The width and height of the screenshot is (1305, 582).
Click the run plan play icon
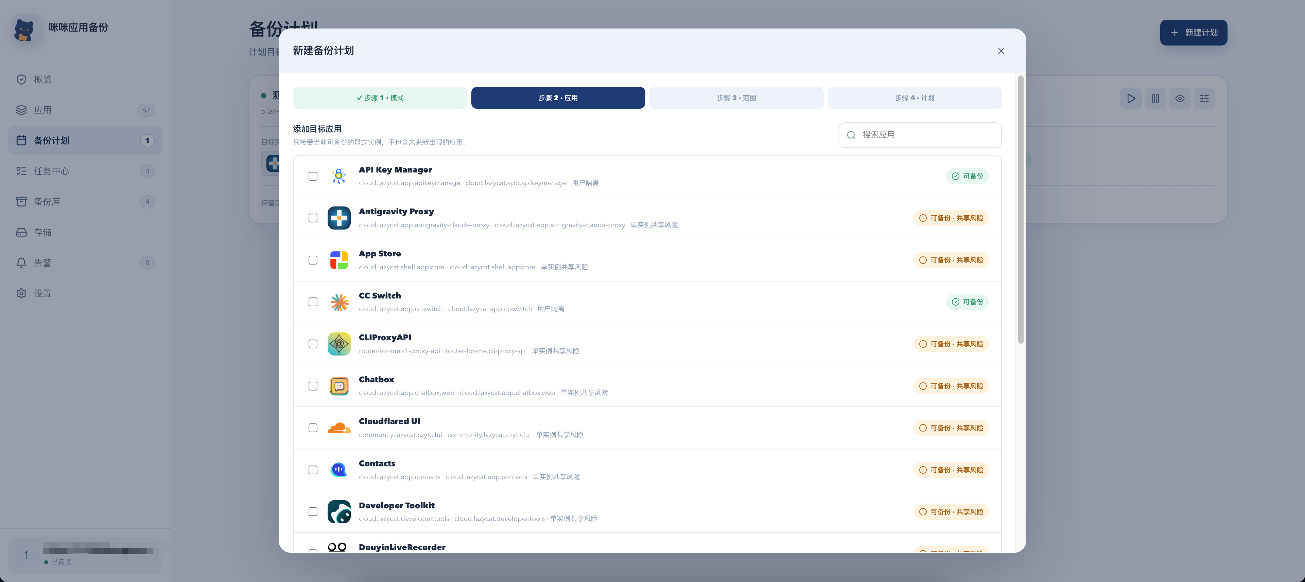pyautogui.click(x=1131, y=99)
